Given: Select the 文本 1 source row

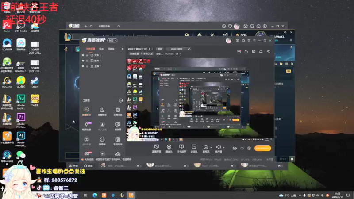Looking at the screenshot, I should point(103,55).
